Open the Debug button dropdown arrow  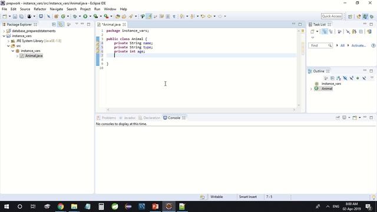(x=80, y=16)
